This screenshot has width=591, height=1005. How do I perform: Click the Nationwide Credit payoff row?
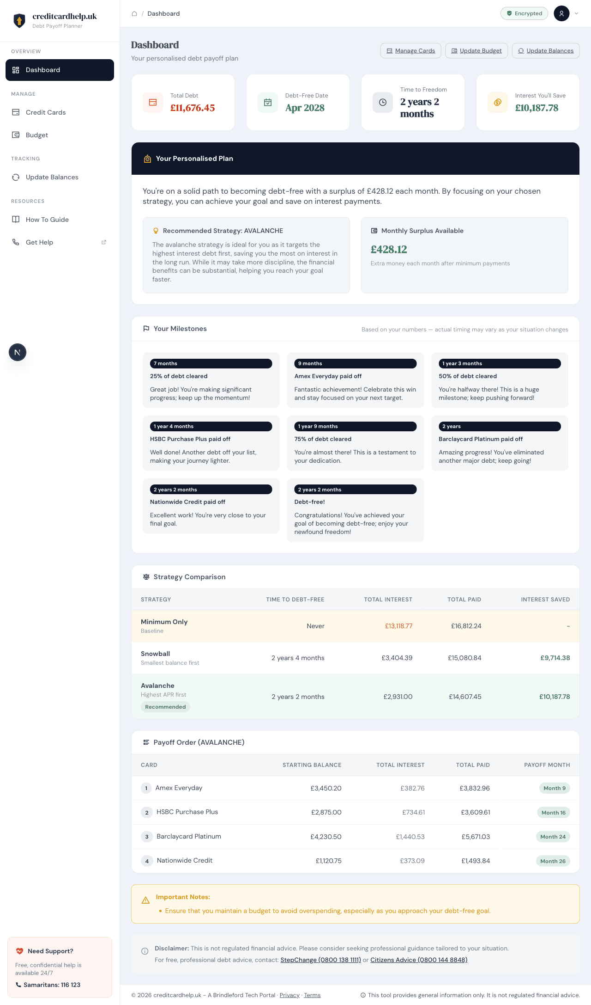pos(356,861)
